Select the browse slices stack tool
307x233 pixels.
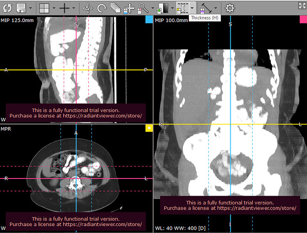[x=115, y=8]
